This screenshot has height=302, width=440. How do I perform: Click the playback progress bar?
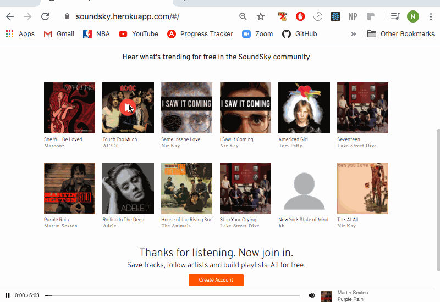coord(172,295)
